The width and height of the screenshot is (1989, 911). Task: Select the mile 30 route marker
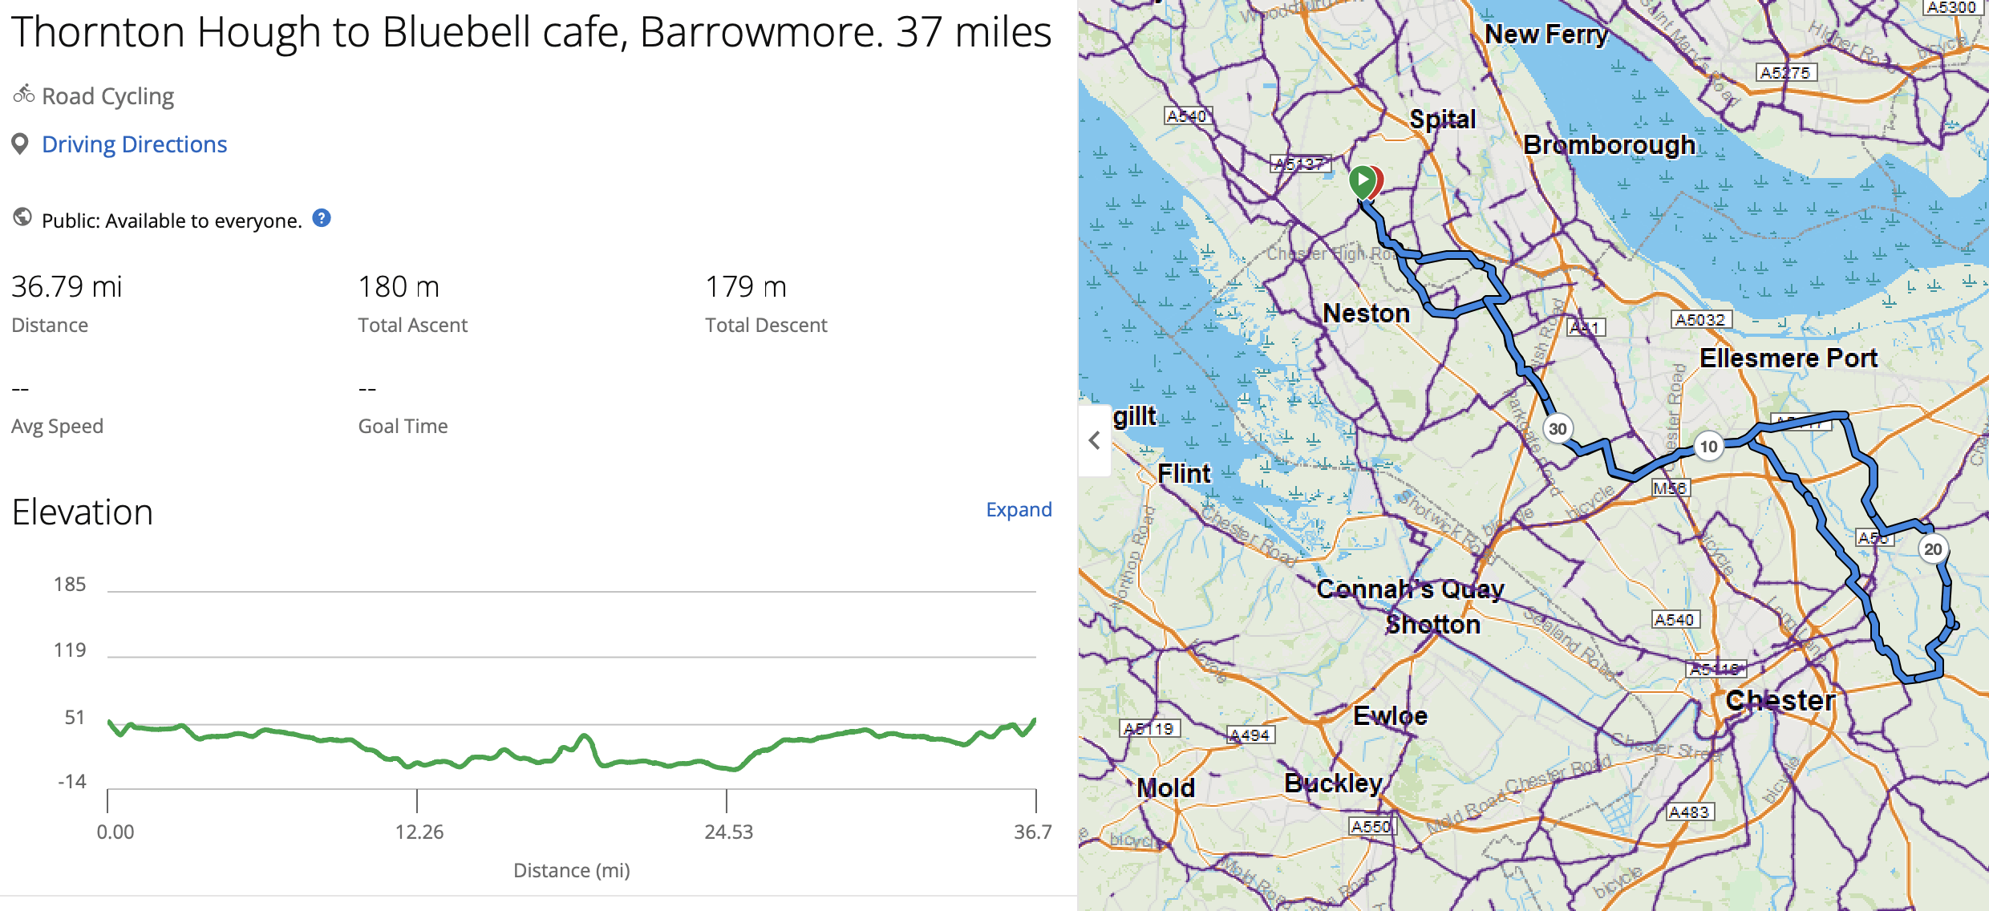click(x=1558, y=429)
